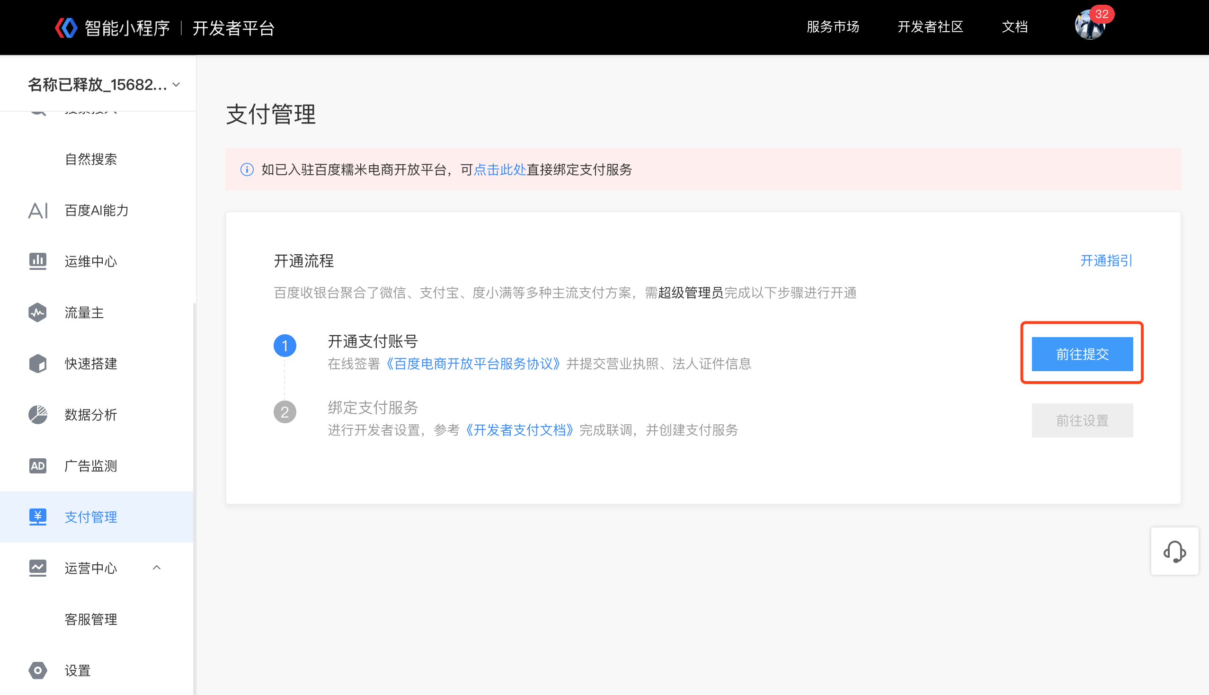Open 开发者社区 in top navigation
The width and height of the screenshot is (1209, 695).
pyautogui.click(x=930, y=27)
